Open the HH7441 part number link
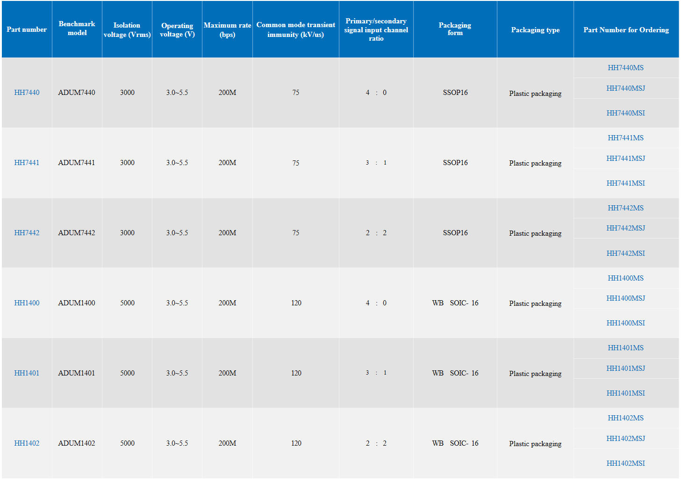682x491 pixels. [27, 163]
